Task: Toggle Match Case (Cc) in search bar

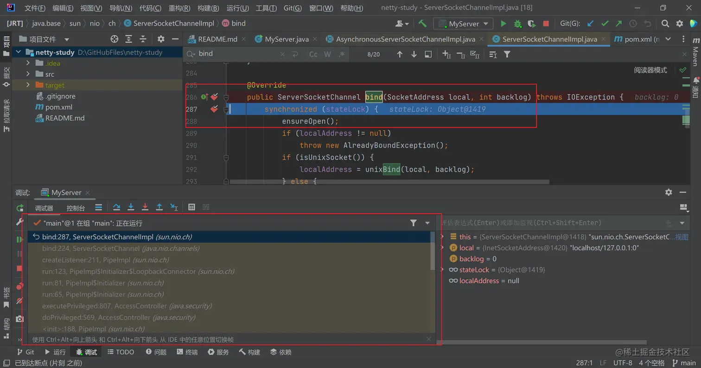Action: click(x=313, y=54)
